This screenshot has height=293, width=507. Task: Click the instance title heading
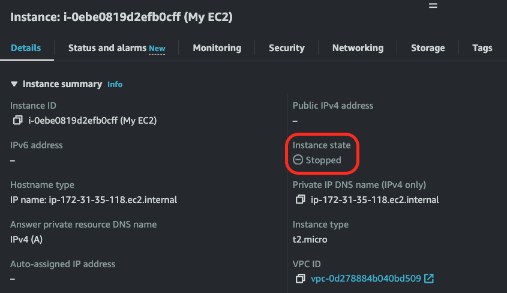(121, 17)
